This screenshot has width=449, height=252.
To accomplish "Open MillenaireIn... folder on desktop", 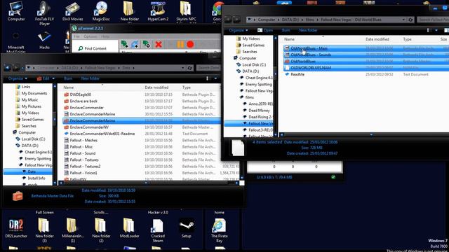I will tap(73, 230).
